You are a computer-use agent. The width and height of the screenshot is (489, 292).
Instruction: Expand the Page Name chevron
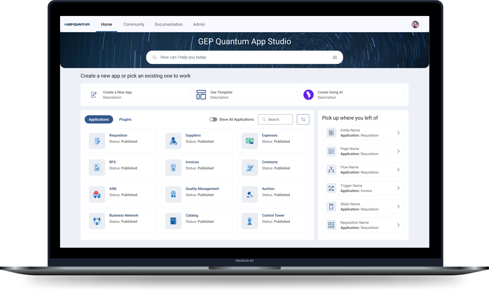point(398,151)
